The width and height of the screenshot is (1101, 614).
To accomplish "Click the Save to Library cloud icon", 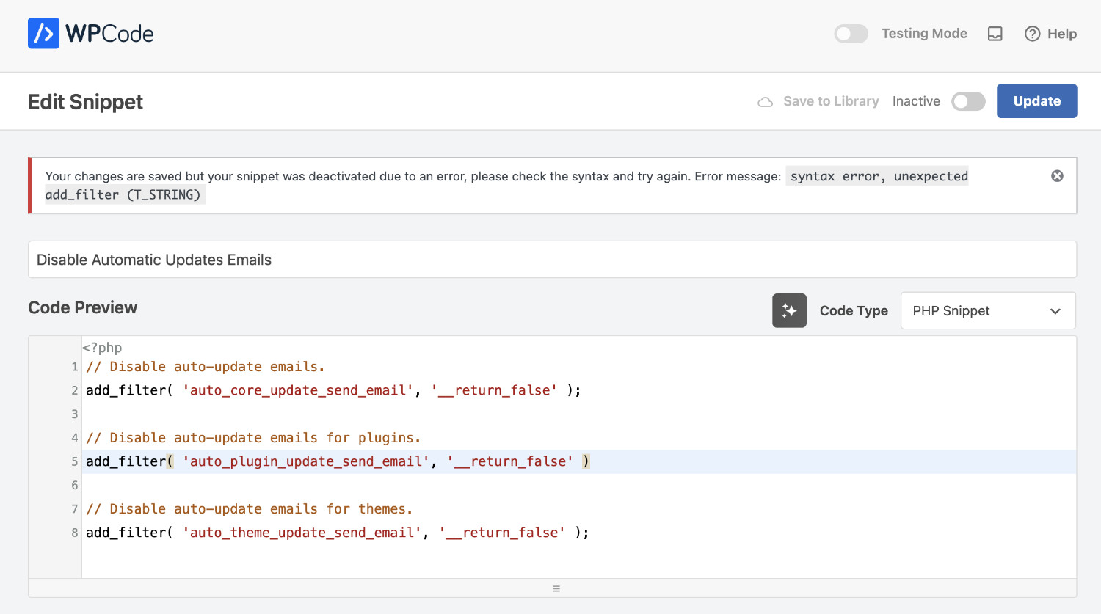I will (x=765, y=102).
